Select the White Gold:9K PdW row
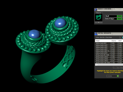123x92 pixels. [109, 55]
